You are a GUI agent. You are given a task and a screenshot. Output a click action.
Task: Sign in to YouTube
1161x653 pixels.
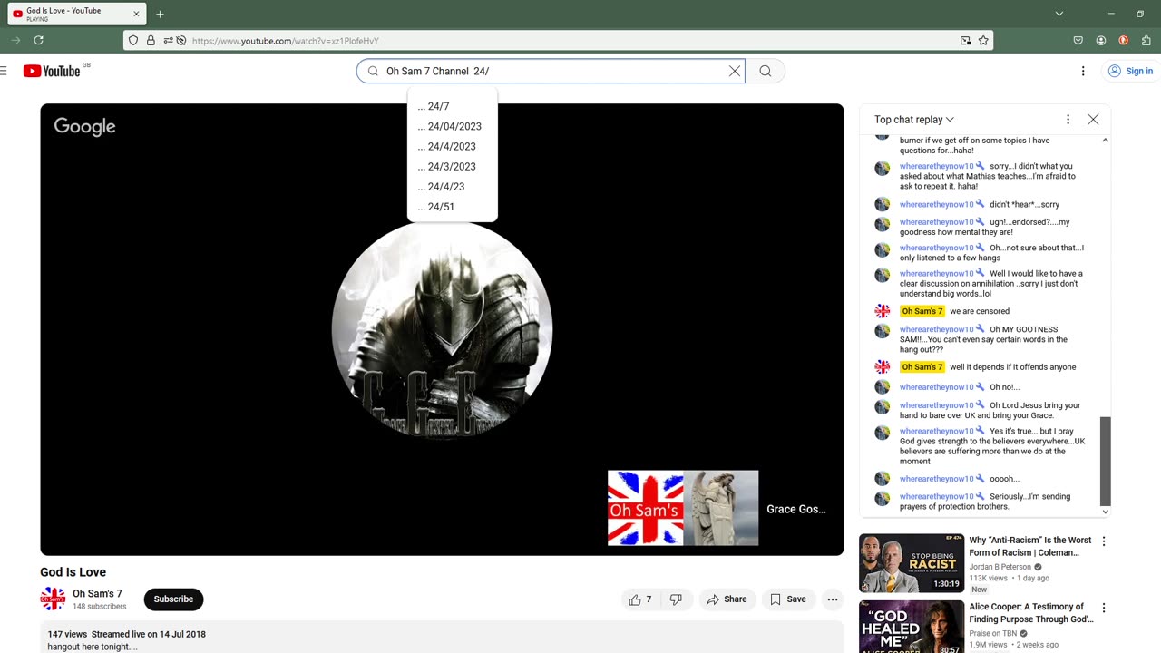click(1130, 71)
